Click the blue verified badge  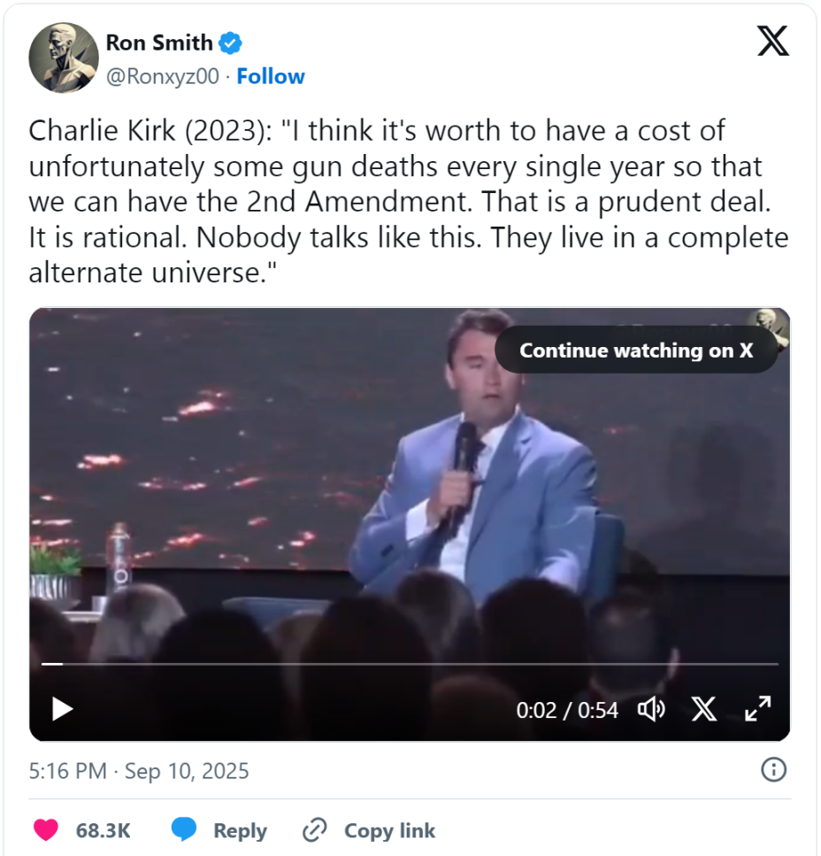(231, 42)
